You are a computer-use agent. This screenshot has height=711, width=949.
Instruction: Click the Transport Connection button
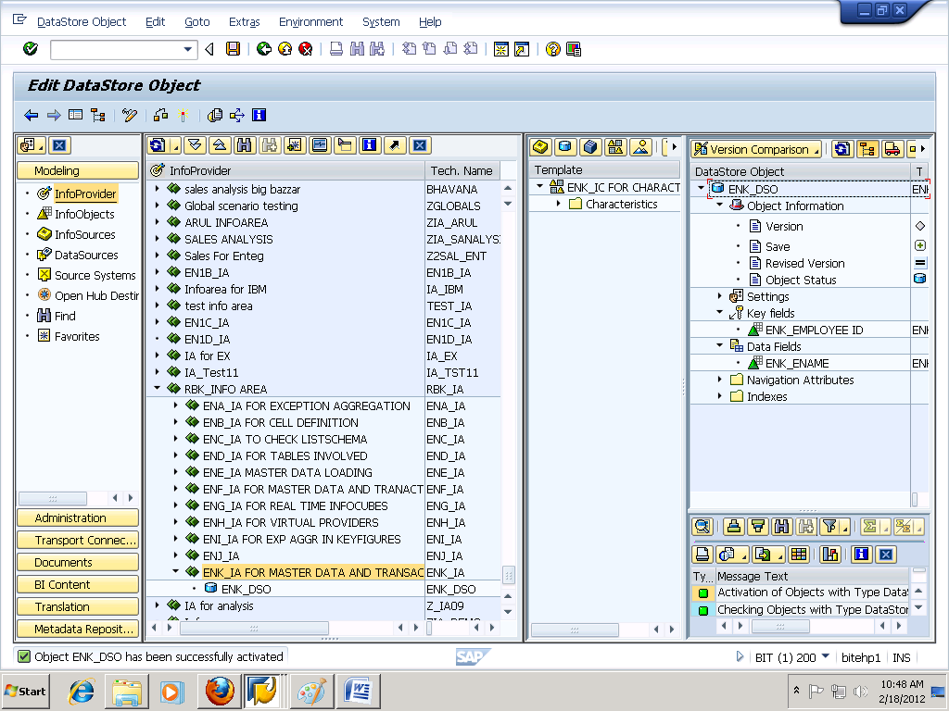click(x=78, y=540)
